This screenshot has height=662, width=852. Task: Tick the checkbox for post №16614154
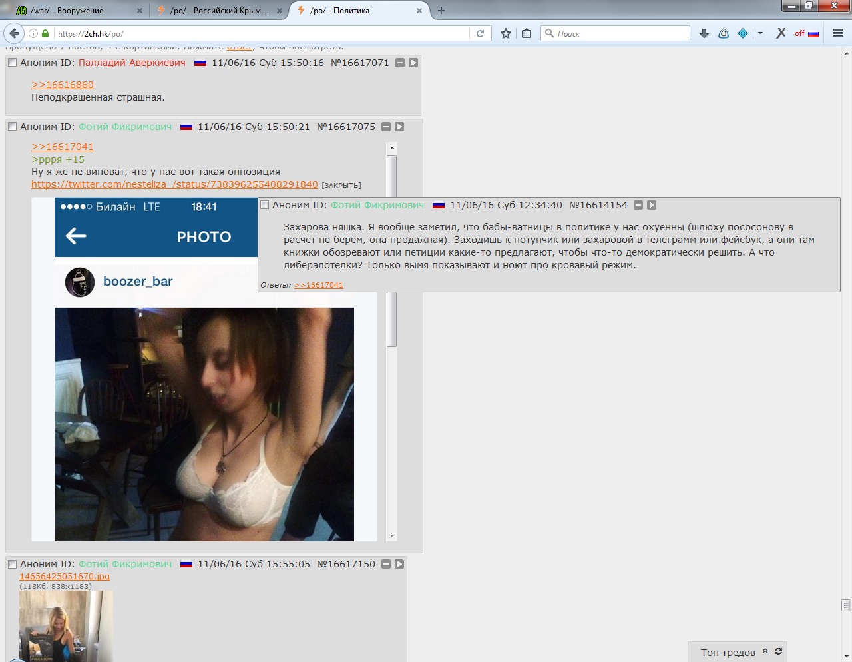pyautogui.click(x=264, y=205)
